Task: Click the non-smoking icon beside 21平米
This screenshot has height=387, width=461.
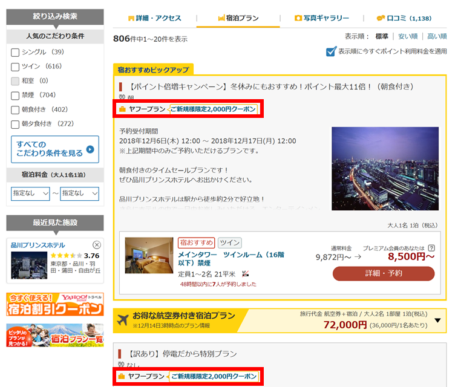Action: point(245,274)
